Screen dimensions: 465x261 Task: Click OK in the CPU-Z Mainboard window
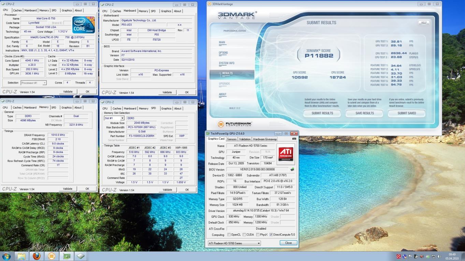(x=187, y=92)
